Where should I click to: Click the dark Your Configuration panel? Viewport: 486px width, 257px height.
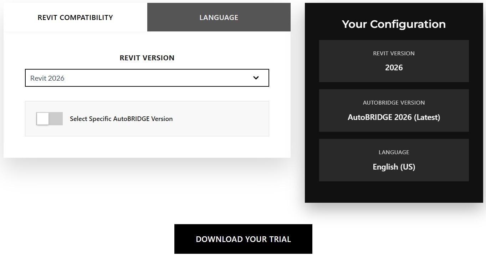coord(394,193)
